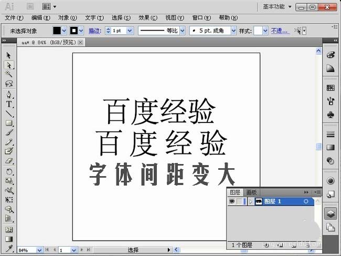The image size is (341, 256).
Task: Open the 84% zoom level dropdown
Action: 39,250
